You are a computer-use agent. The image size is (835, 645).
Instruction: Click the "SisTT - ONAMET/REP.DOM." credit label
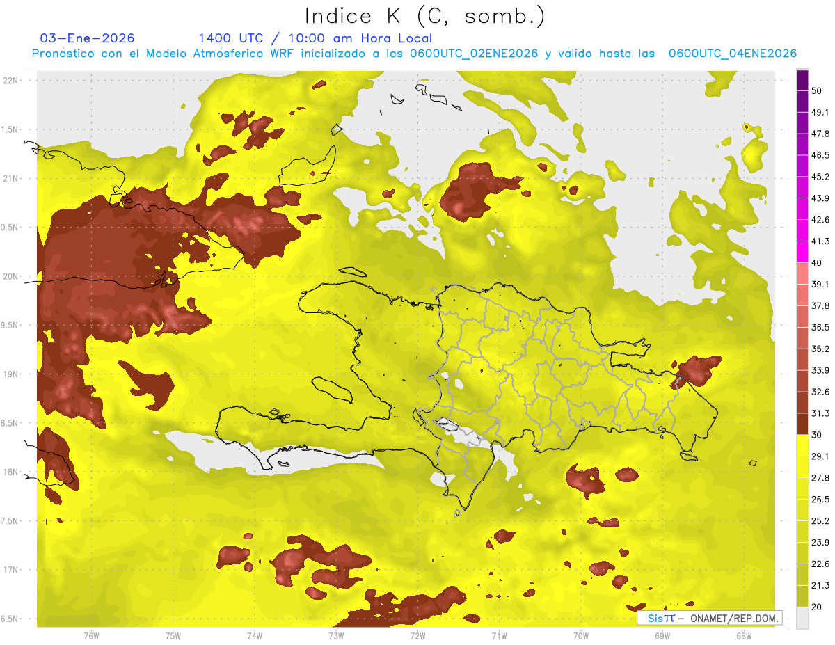point(709,618)
